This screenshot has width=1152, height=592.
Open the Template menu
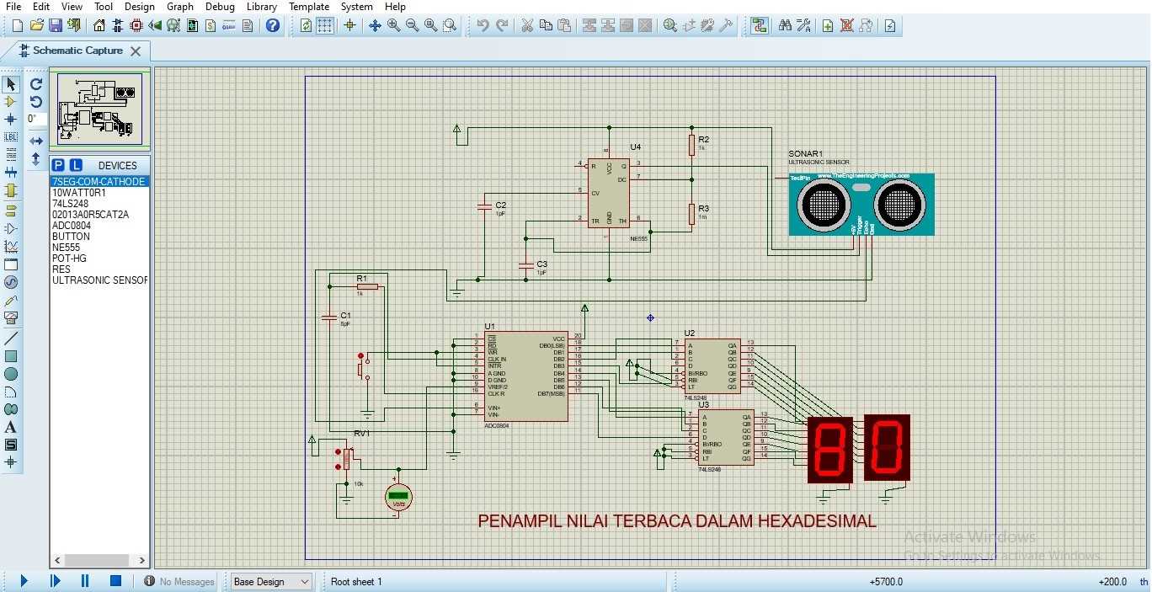(309, 7)
